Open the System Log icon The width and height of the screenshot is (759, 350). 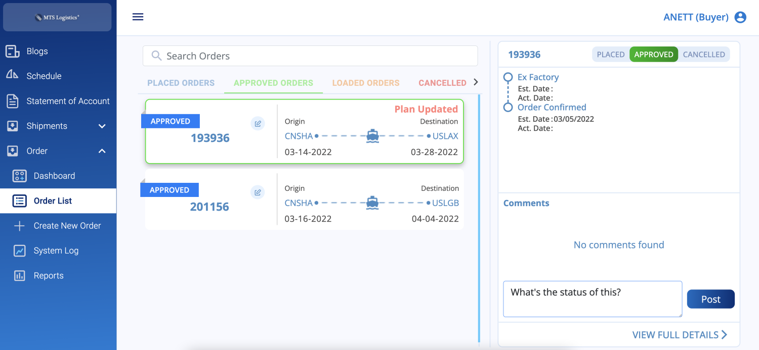[19, 251]
